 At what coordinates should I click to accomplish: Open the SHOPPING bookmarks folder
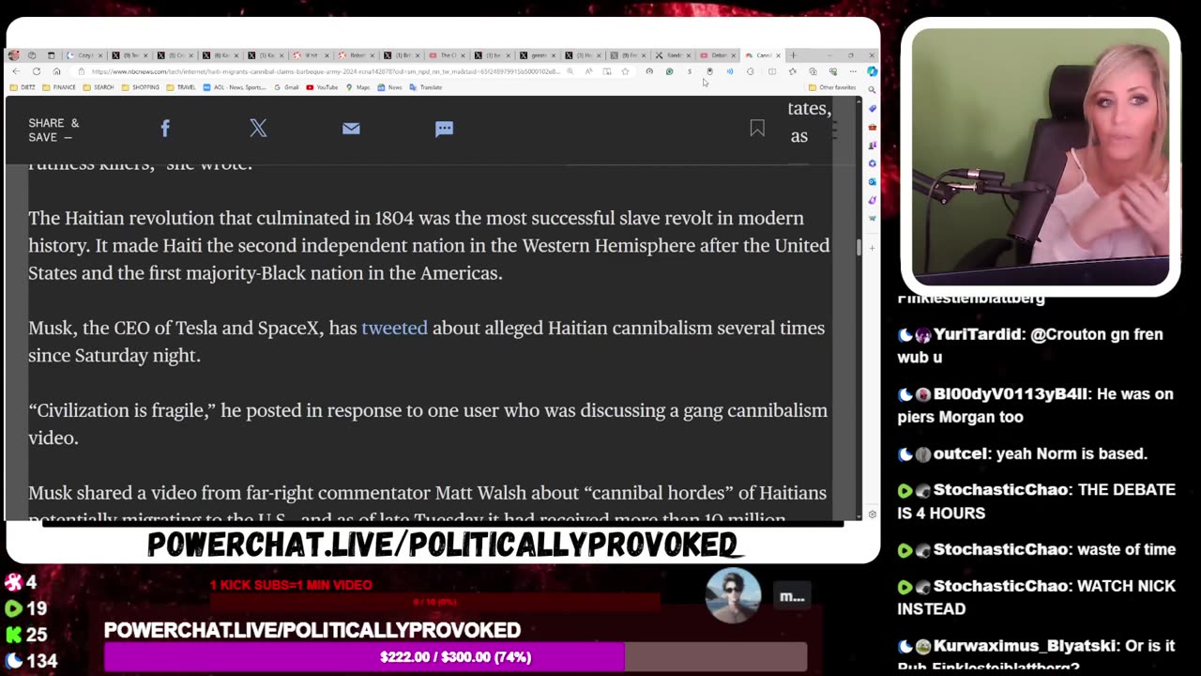click(140, 87)
